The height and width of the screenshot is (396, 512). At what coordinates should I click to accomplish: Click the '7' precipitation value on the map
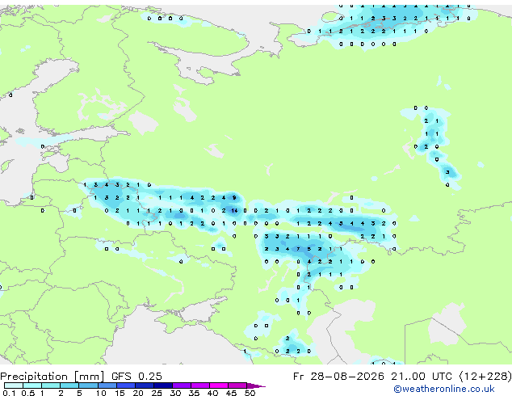point(298,249)
